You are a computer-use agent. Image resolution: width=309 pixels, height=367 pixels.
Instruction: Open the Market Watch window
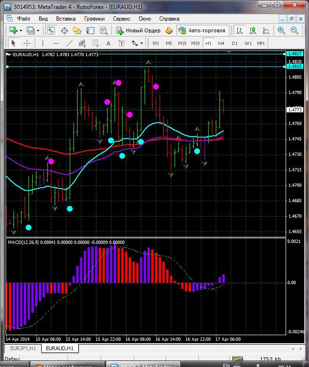pyautogui.click(x=51, y=30)
